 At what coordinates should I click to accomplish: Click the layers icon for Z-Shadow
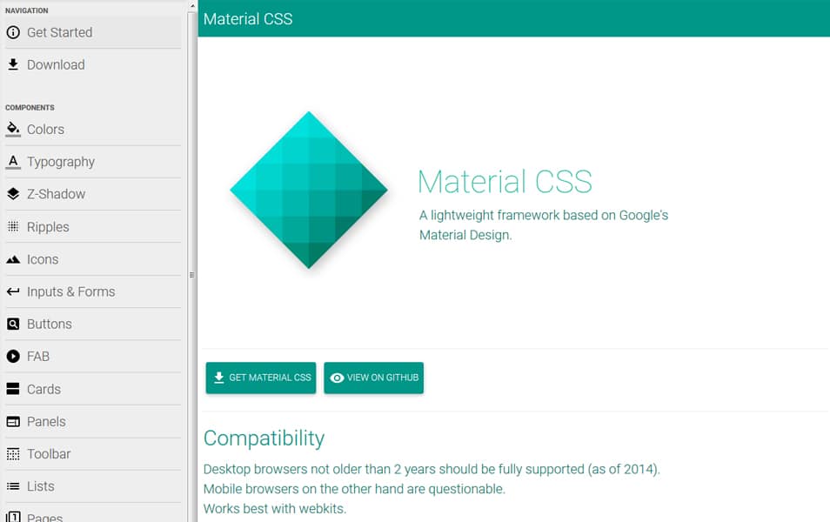tap(13, 194)
